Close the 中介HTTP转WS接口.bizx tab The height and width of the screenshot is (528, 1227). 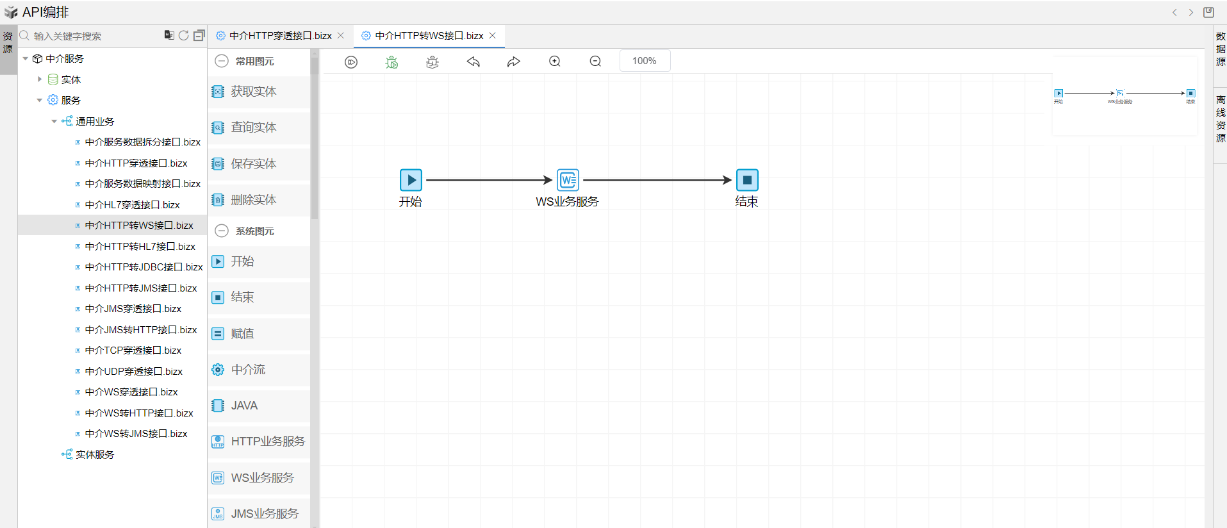(x=493, y=36)
